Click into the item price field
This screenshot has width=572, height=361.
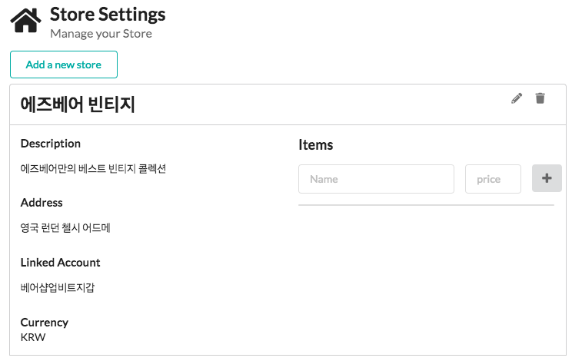coord(493,179)
